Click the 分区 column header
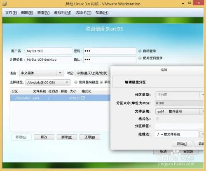This screenshot has width=206, height=171. [x=15, y=91]
